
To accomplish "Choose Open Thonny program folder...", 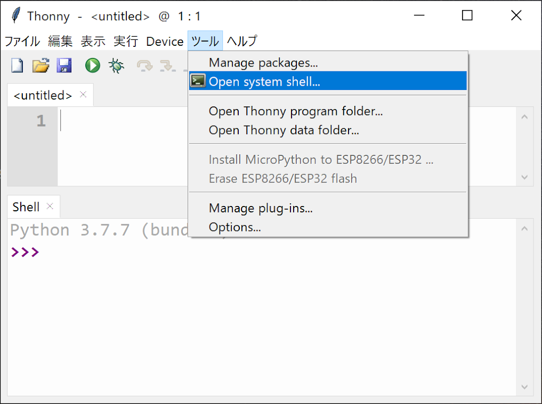I will [328, 111].
